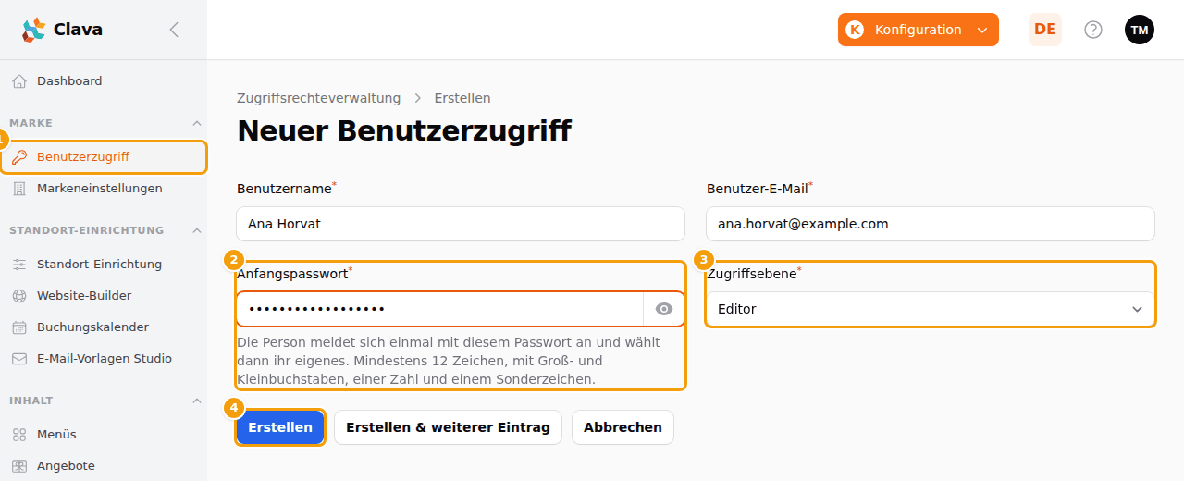Screen dimensions: 1184x481
Task: Collapse the MARKE sidebar section
Action: (196, 123)
